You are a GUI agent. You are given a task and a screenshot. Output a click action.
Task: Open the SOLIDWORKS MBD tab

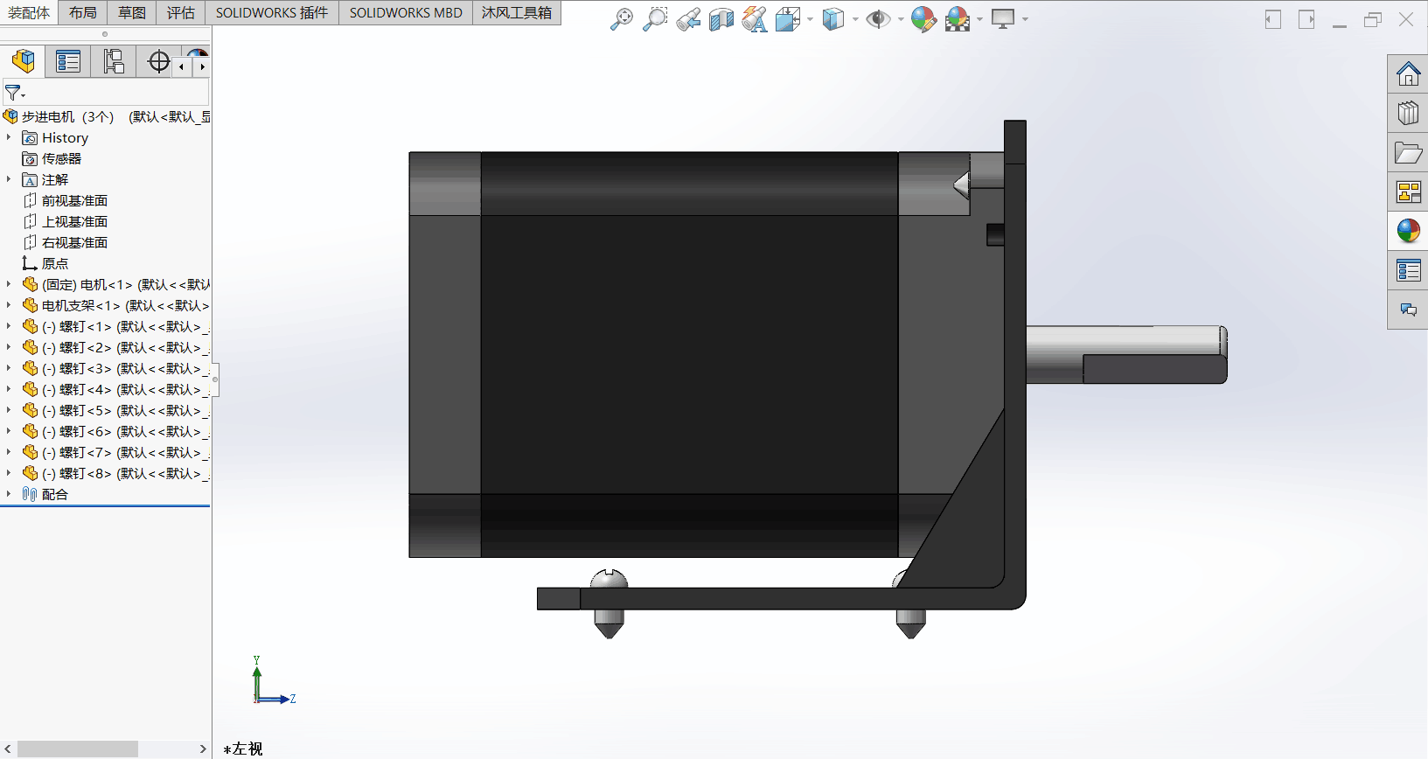tap(406, 12)
